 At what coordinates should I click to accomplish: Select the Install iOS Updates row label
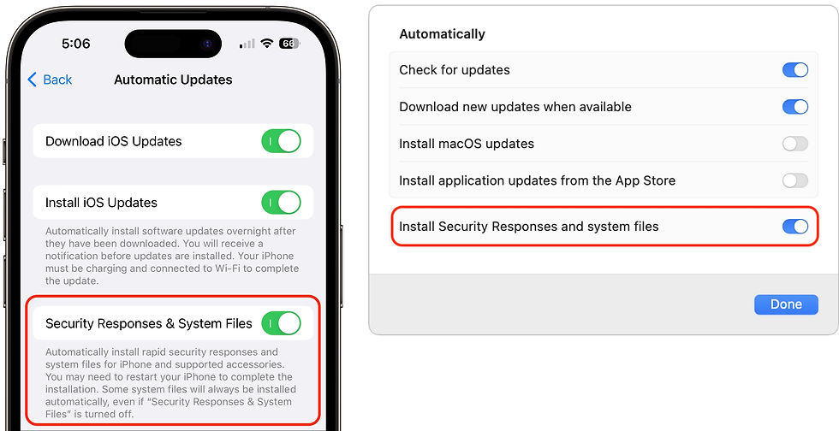pos(101,203)
